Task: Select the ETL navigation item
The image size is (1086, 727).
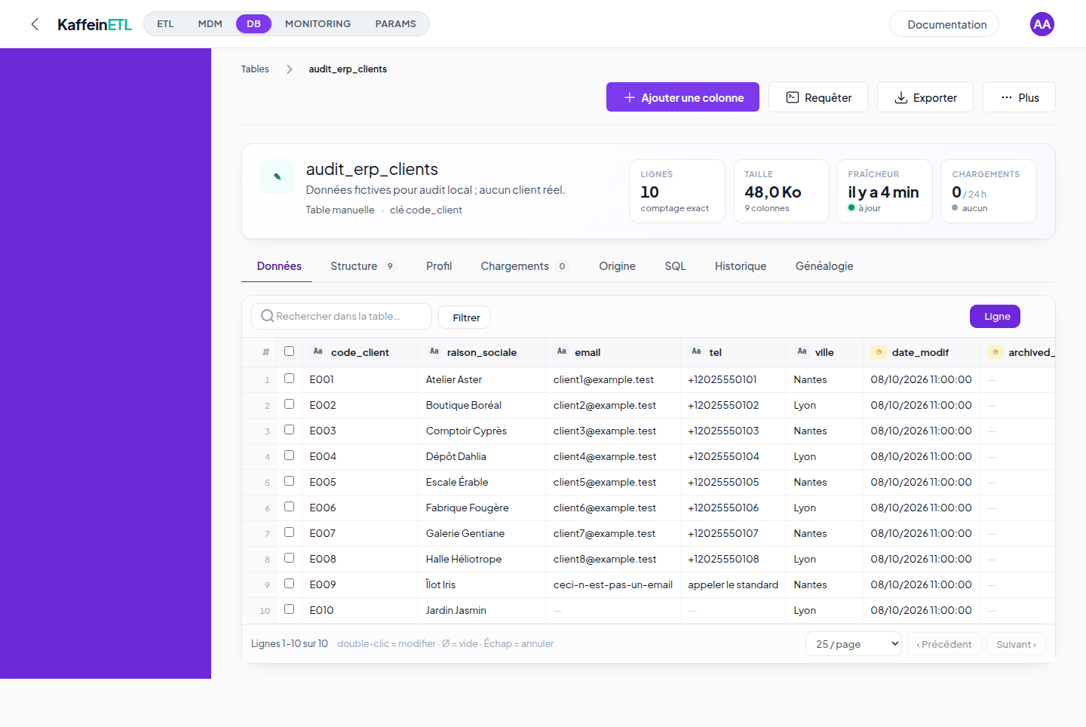Action: (x=165, y=24)
